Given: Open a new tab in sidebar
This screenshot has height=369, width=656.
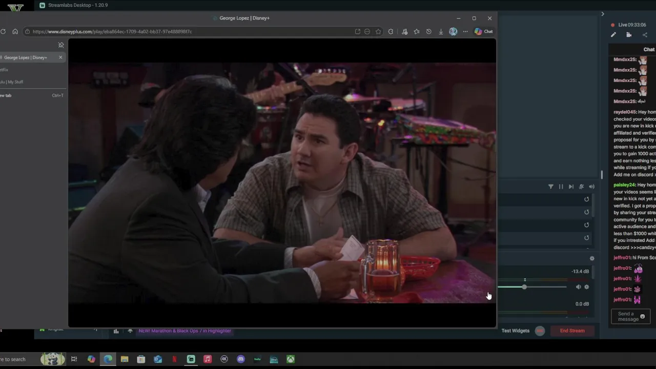Looking at the screenshot, I should click(32, 95).
